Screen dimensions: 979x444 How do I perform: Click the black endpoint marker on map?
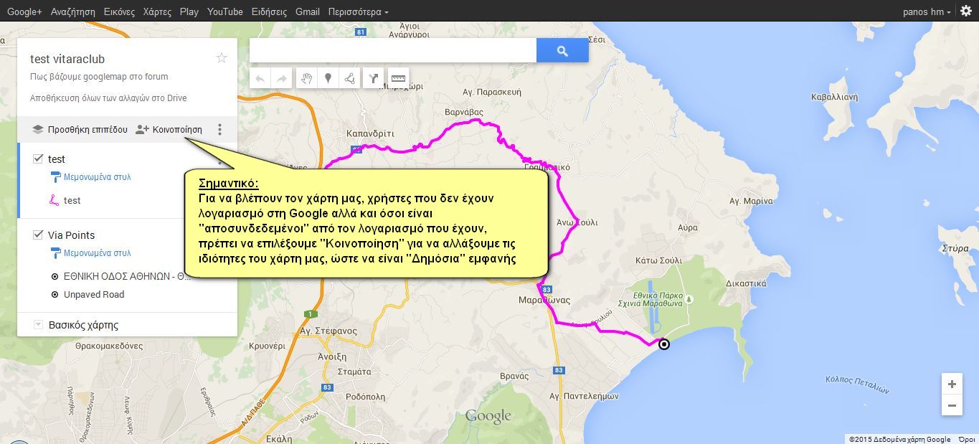(664, 344)
